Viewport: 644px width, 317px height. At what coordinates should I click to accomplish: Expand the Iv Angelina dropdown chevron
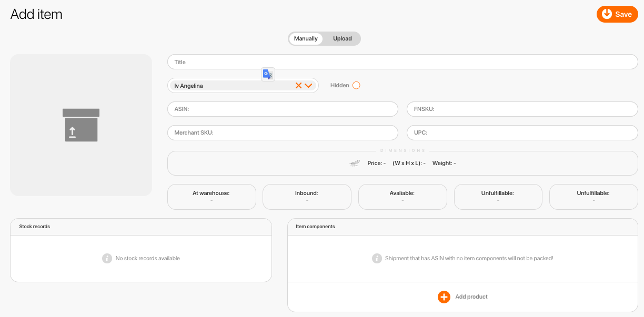pos(309,86)
